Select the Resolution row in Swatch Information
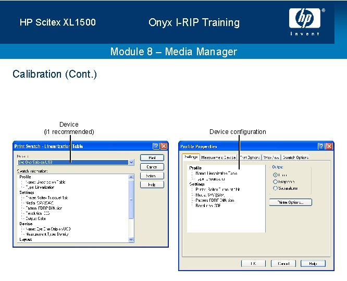The height and width of the screenshot is (281, 347). pos(38,213)
